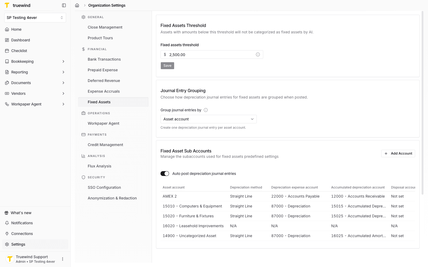Open user menu three-dots icon
This screenshot has height=267, width=428.
63,259
